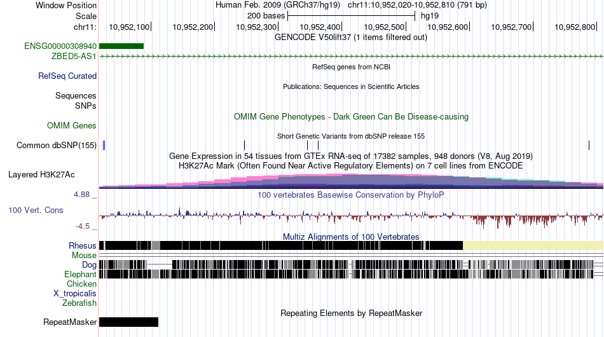
Task: Select the Rhesus species label
Action: coord(83,245)
